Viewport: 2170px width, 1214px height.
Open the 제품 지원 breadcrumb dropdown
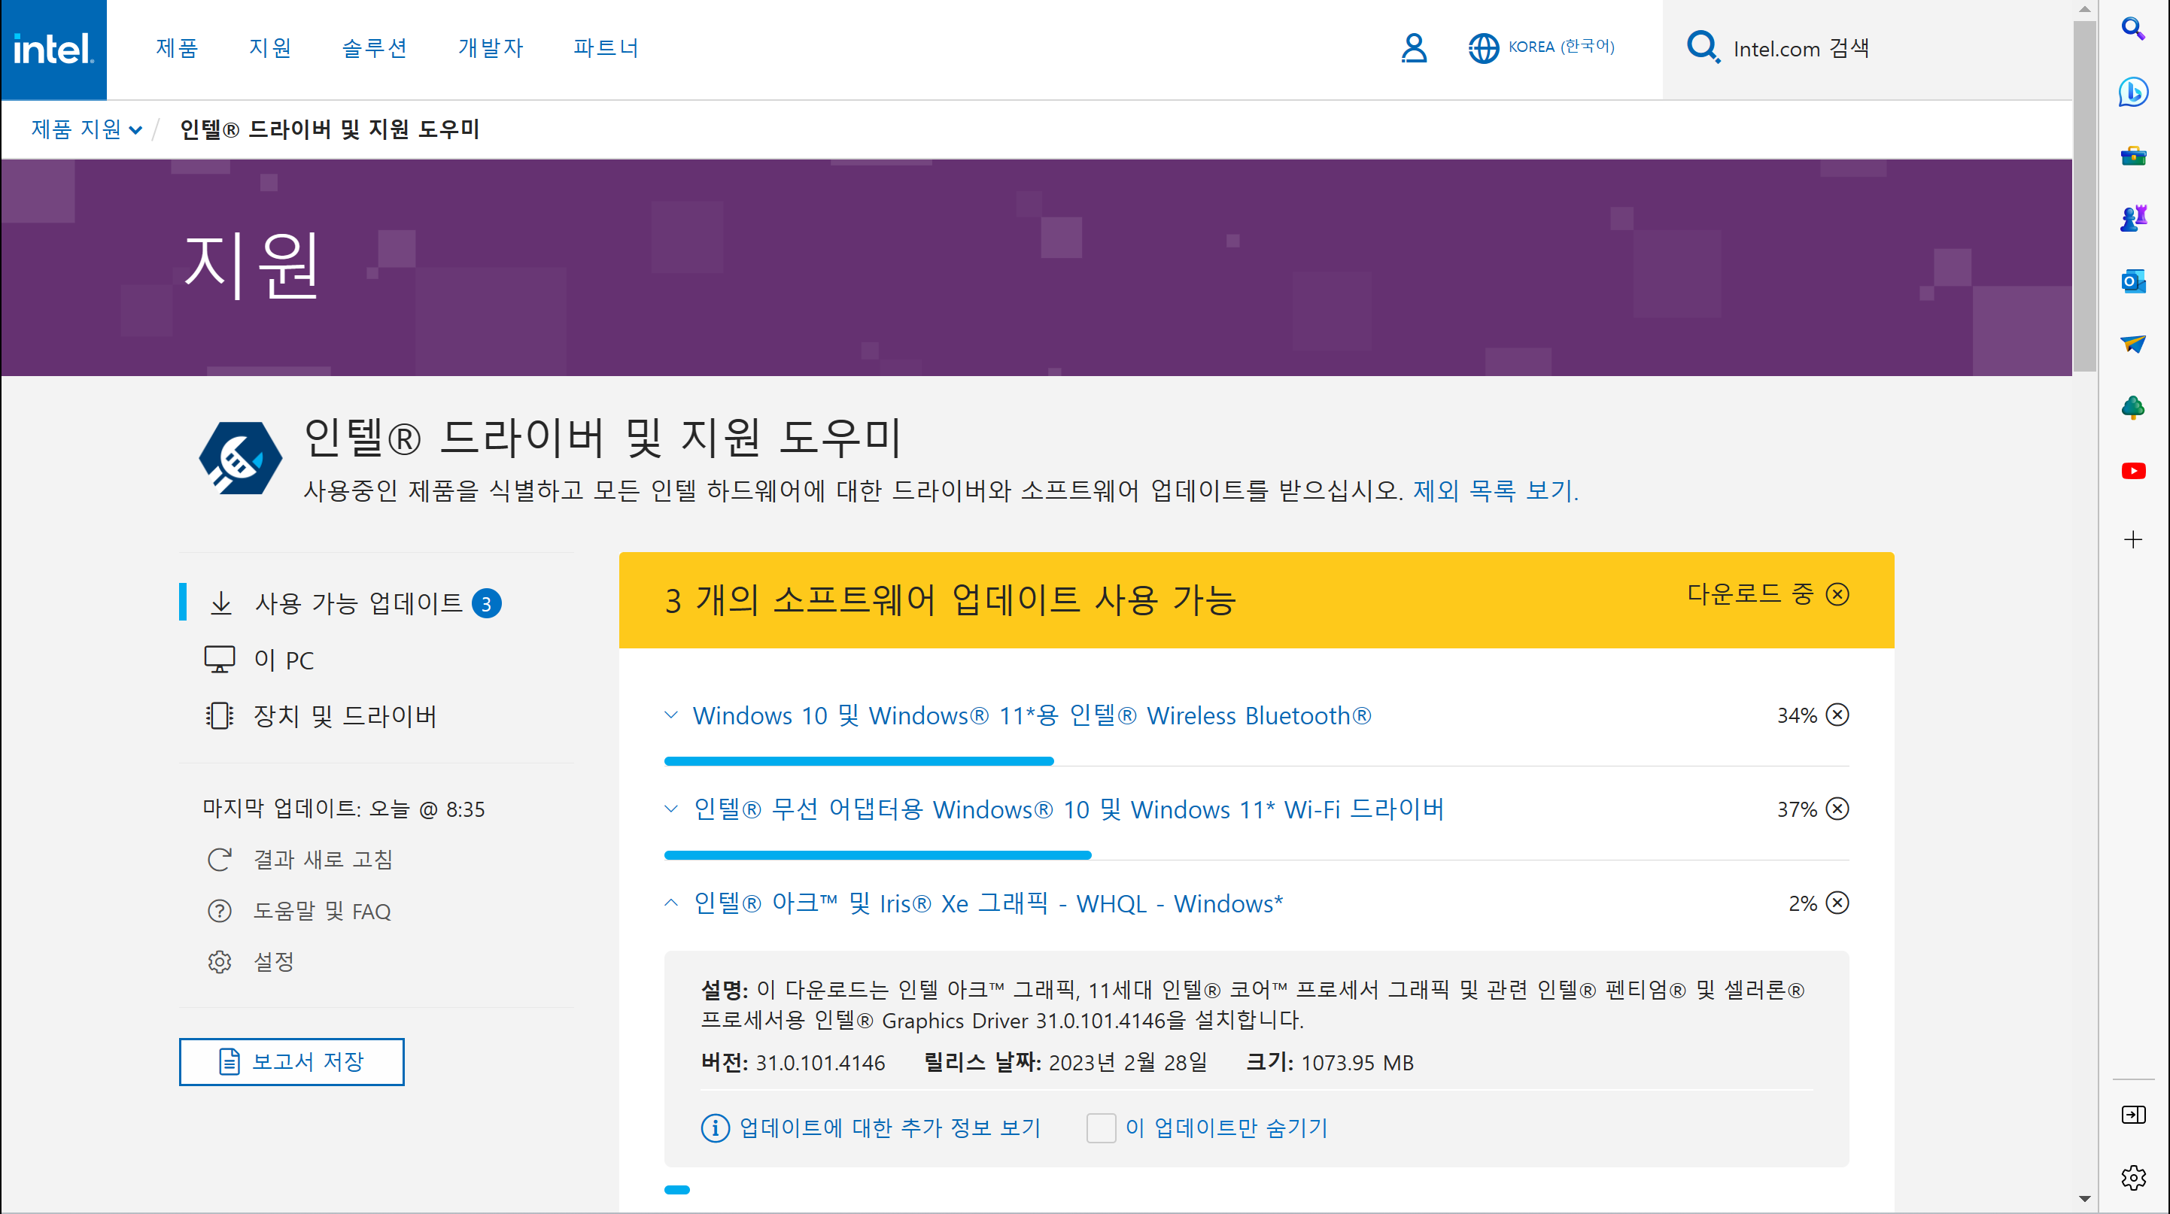pos(86,129)
